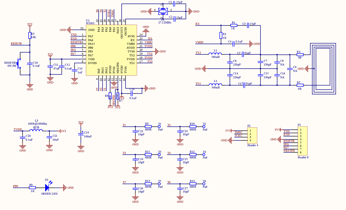Viewport: 346px width, 210px height.
Task: Select the TX2 net label left of inductor L1
Action: (198, 53)
